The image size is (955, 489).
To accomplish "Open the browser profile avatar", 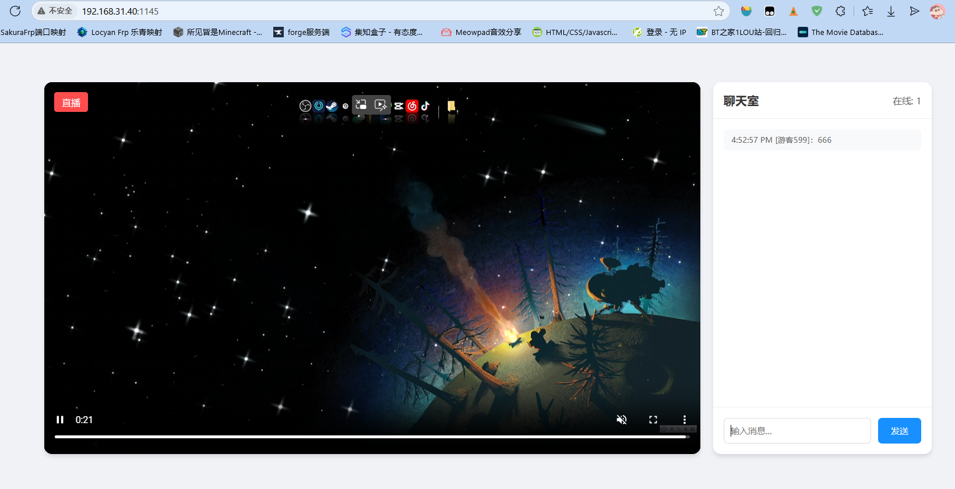I will [938, 11].
